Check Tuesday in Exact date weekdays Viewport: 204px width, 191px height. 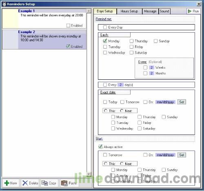pyautogui.click(x=113, y=123)
